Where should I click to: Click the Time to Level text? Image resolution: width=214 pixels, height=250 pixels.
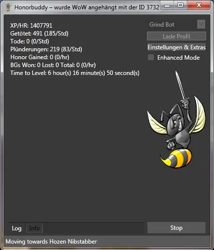75,73
